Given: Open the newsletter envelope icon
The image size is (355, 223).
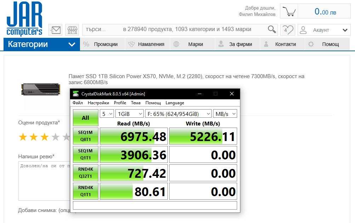Looking at the screenshot, I should point(56,30).
